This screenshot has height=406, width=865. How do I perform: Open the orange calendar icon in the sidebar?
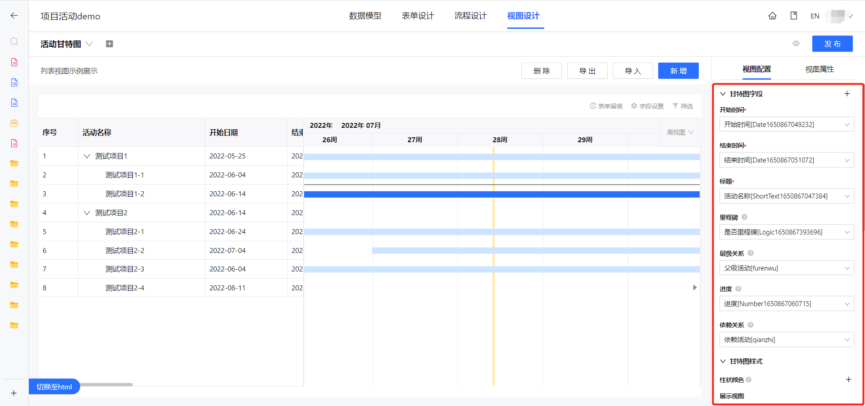(14, 123)
